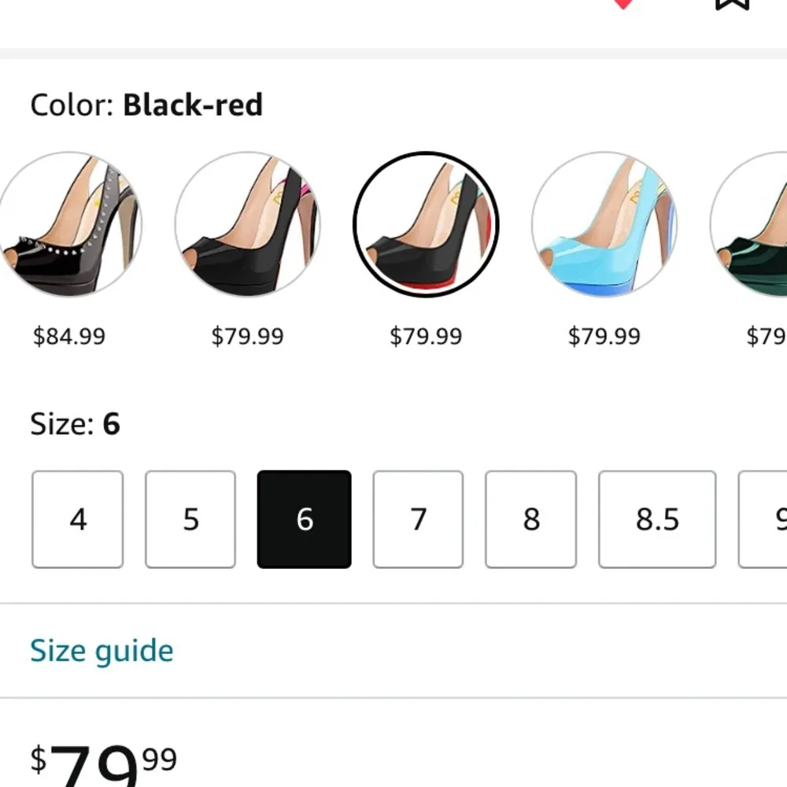Click the $84.99 price under first swatch

click(68, 336)
